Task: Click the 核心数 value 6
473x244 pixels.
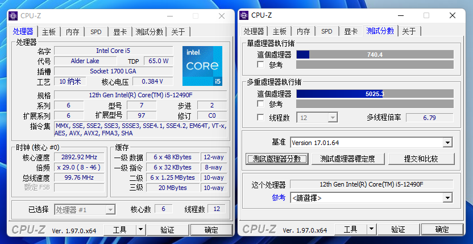Action: (x=164, y=209)
